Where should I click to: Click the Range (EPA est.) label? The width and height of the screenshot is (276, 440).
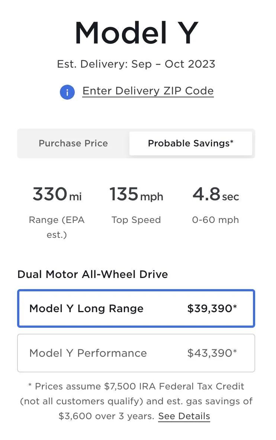tap(57, 227)
